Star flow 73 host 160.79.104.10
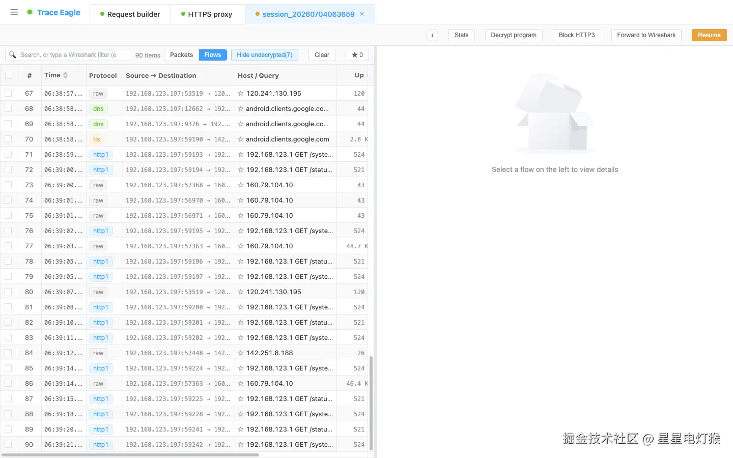This screenshot has width=733, height=458. click(241, 185)
